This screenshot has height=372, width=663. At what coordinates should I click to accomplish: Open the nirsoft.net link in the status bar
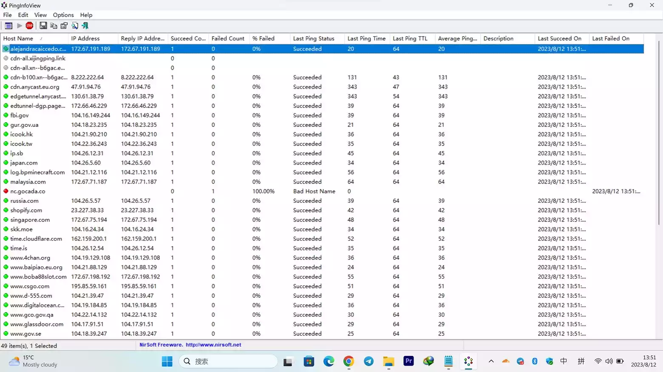click(x=213, y=345)
